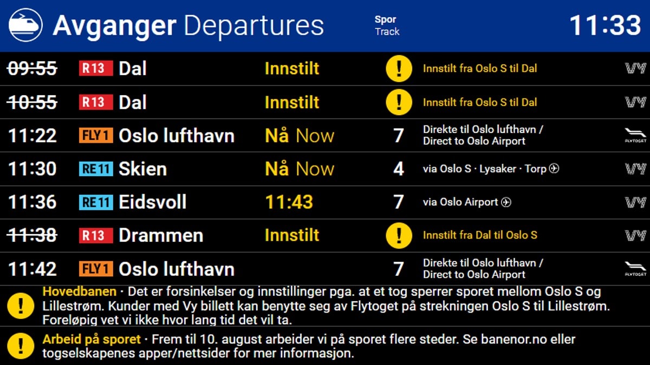Viewport: 650px width, 365px height.
Task: Click the Arbeid på sporet warning icon
Action: 20,346
